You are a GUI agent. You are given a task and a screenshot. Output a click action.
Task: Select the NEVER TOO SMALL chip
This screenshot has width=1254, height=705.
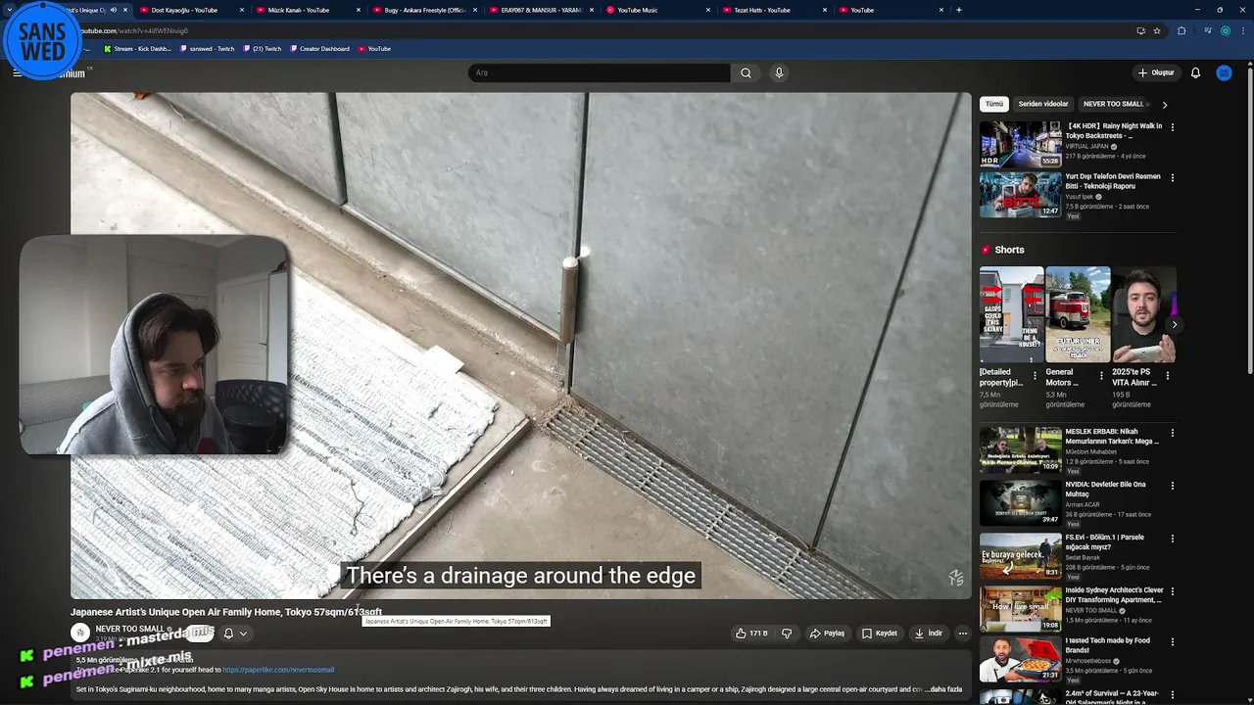point(1115,104)
